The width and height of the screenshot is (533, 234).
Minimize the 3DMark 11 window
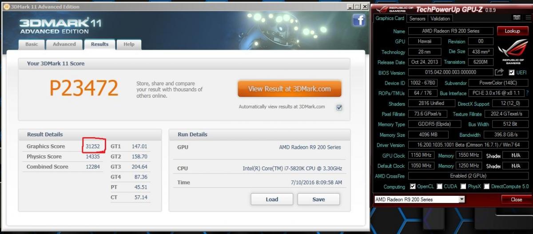pos(350,7)
